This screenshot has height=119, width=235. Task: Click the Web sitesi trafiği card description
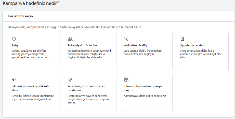143,52
